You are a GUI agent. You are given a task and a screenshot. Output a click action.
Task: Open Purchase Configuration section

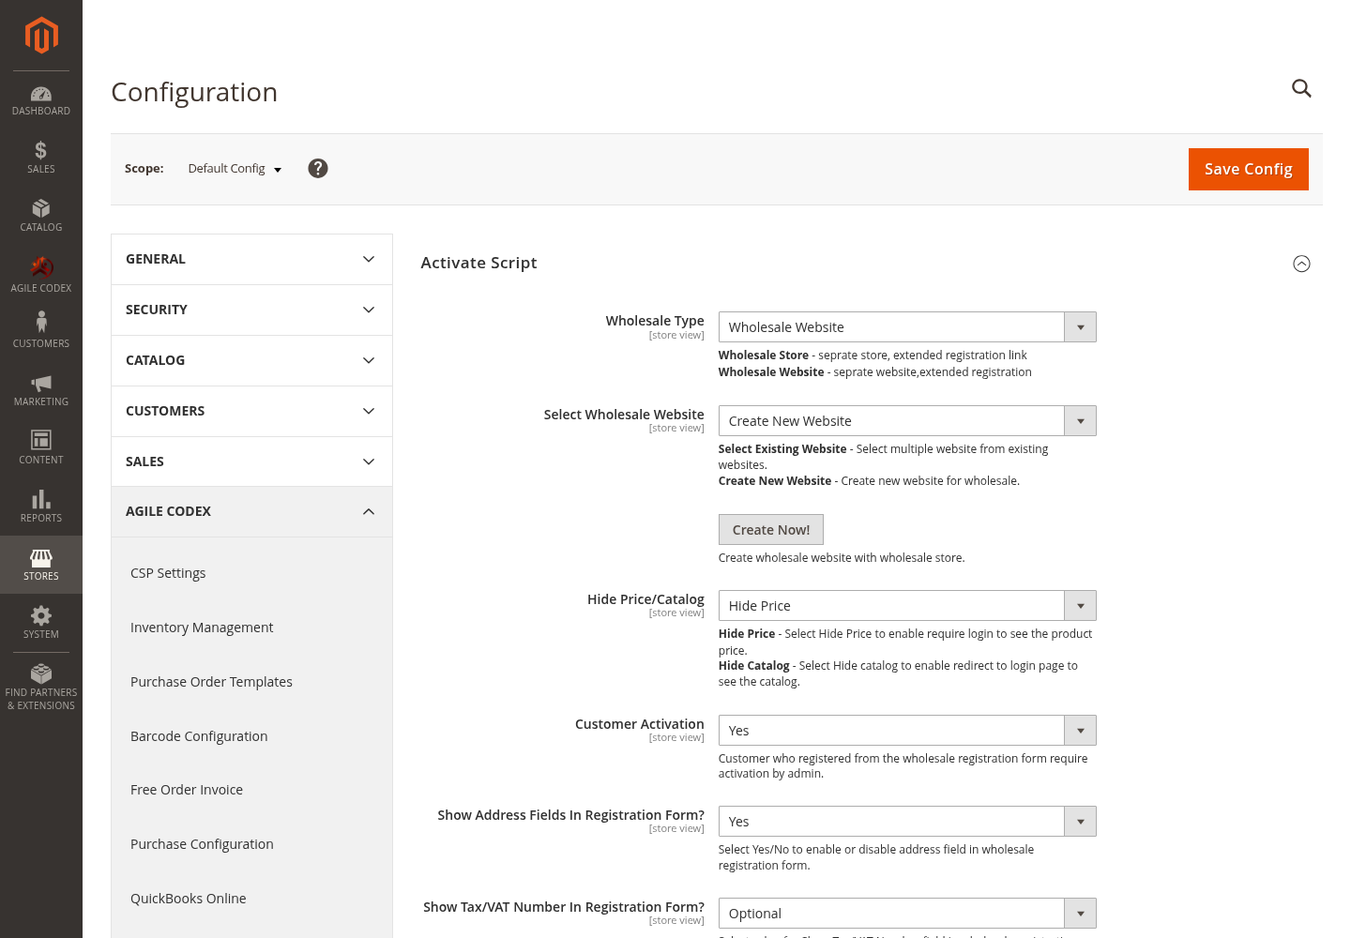(x=202, y=844)
